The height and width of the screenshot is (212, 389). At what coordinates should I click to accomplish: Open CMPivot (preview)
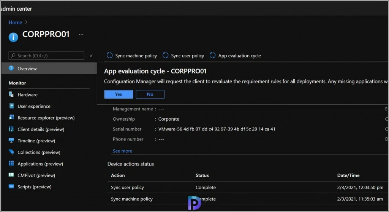(36, 175)
